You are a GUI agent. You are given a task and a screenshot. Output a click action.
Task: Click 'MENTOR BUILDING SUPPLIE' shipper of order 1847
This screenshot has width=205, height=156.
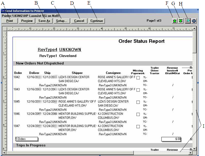[x=77, y=126]
